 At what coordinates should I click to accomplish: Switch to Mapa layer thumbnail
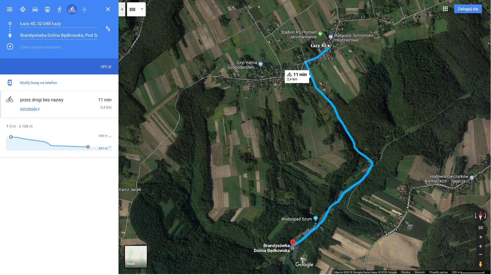136,257
